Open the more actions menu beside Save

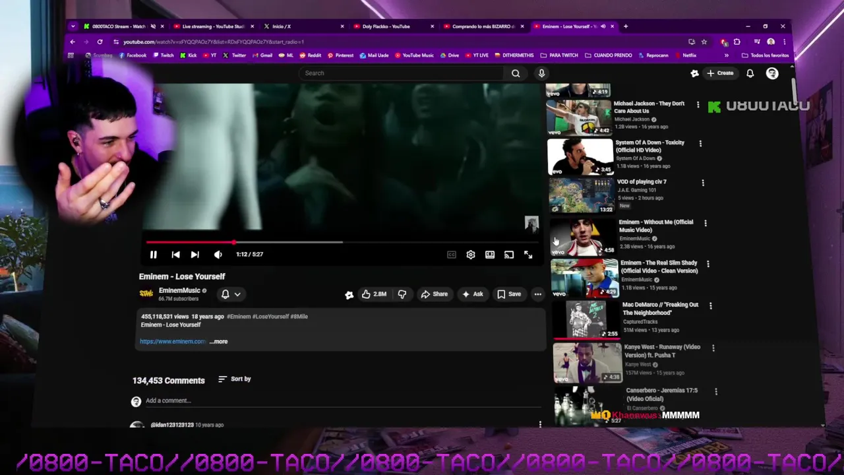[537, 294]
